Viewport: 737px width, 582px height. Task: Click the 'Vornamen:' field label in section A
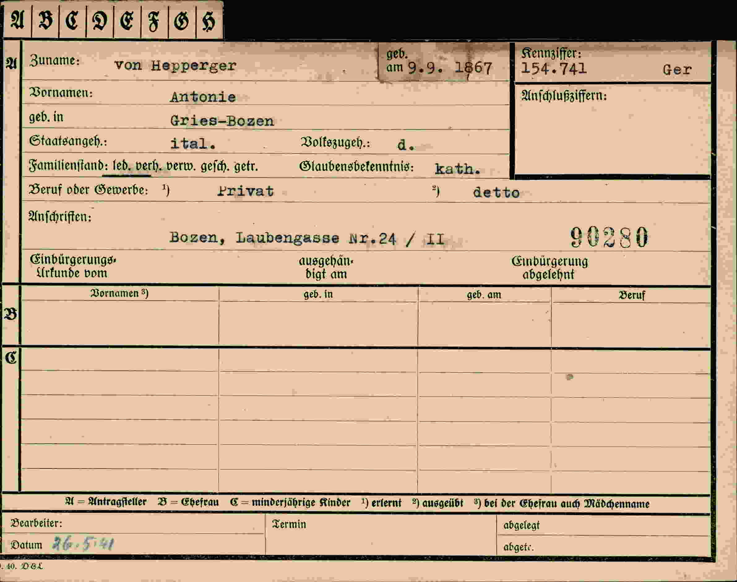point(61,92)
